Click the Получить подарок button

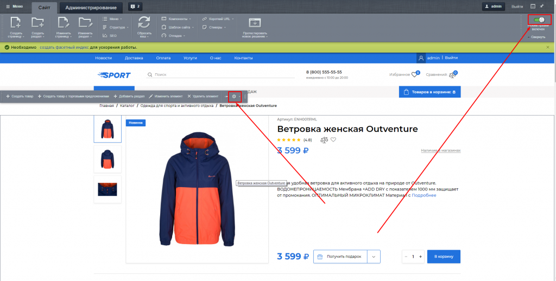pyautogui.click(x=340, y=257)
